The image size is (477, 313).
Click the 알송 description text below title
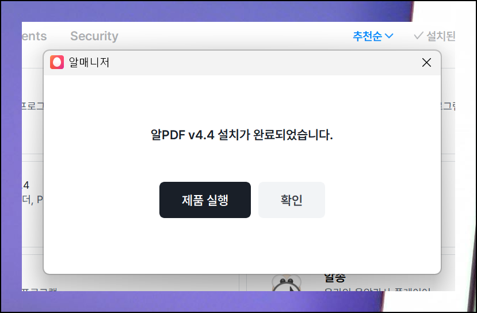tap(377, 289)
